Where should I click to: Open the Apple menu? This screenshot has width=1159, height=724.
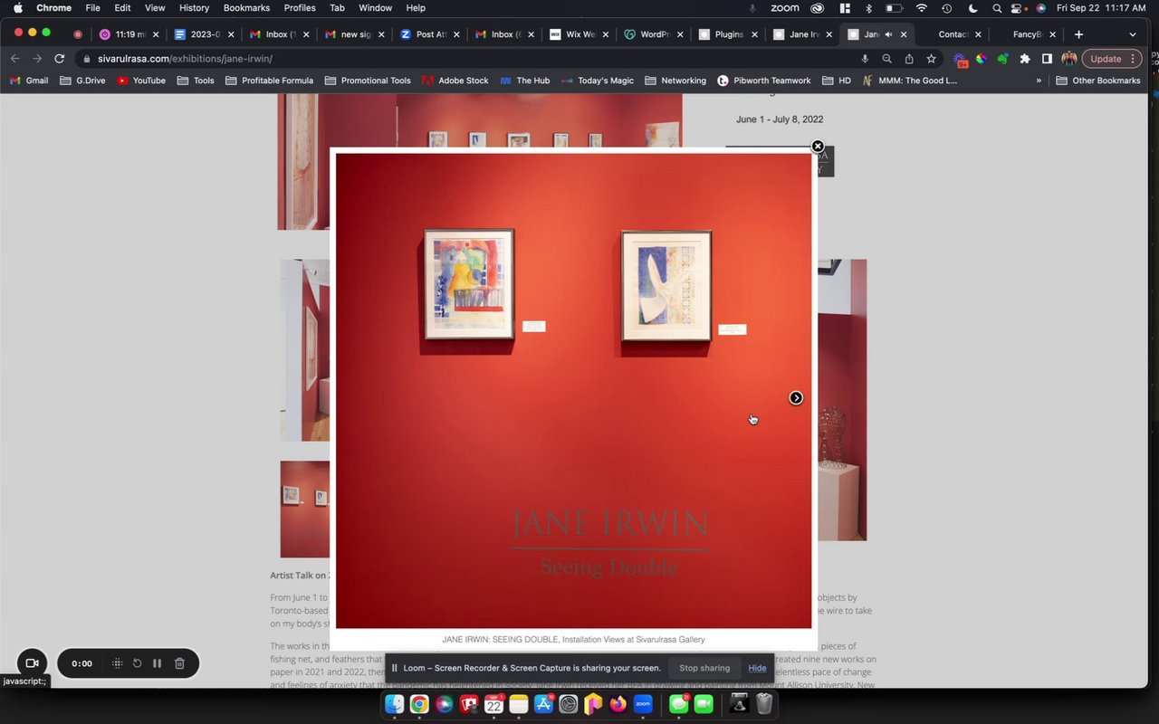pos(17,8)
